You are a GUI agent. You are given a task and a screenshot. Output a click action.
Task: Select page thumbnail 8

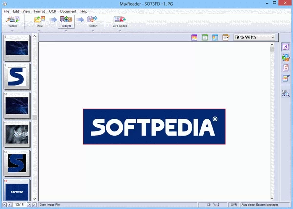(x=17, y=48)
